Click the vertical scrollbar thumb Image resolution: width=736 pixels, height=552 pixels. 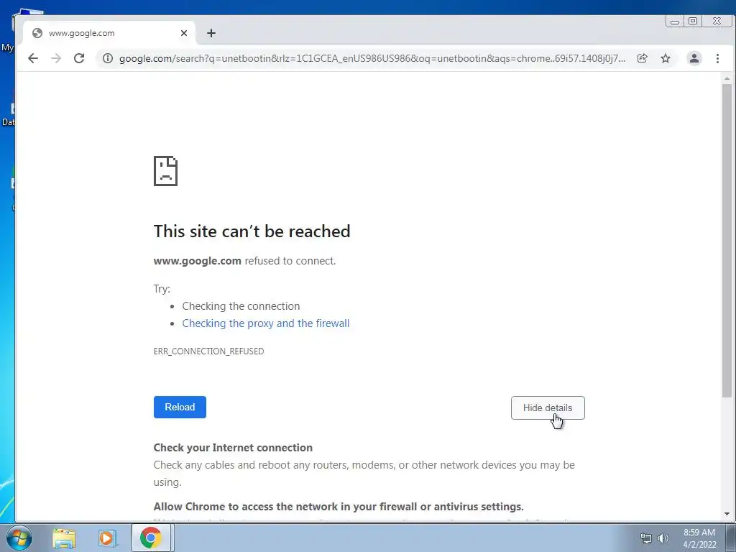[x=727, y=241]
